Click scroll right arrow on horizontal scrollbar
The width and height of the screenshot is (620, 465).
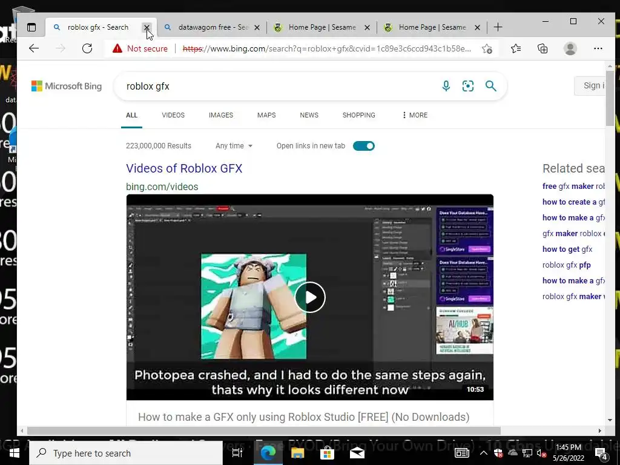[x=600, y=430]
